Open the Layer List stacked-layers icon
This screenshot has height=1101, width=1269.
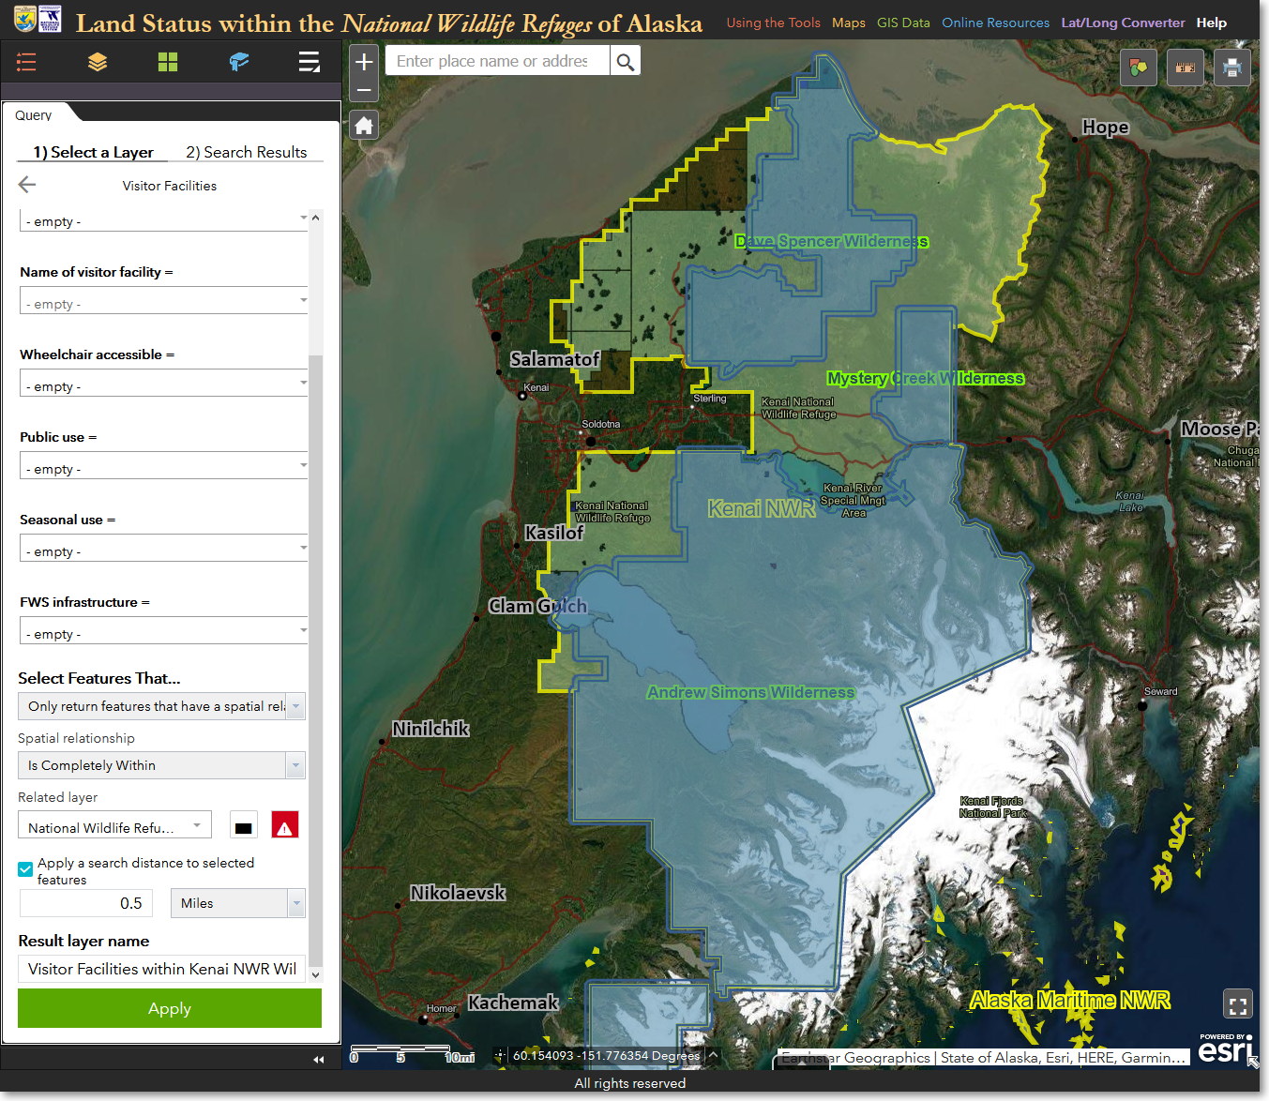tap(98, 62)
